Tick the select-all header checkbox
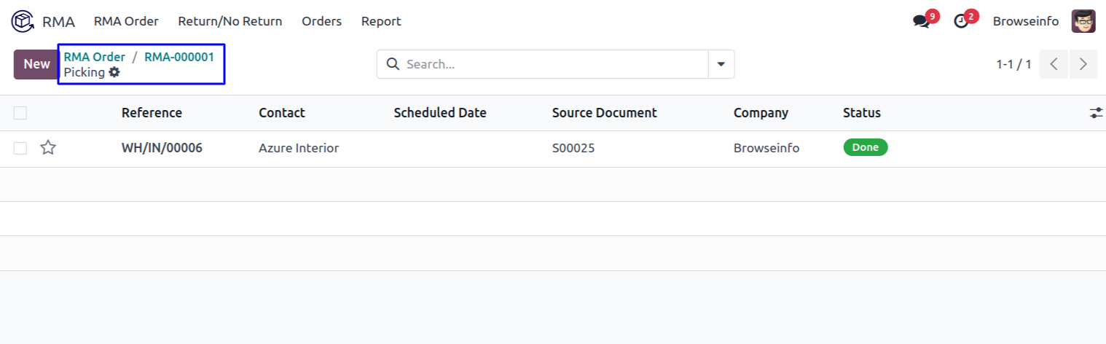This screenshot has width=1106, height=344. 20,113
